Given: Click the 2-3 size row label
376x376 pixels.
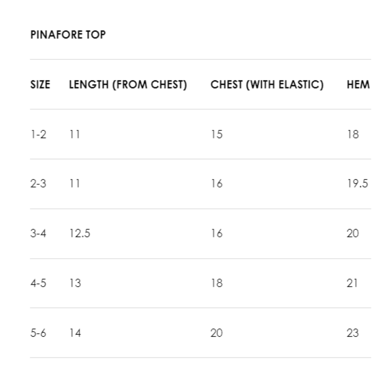Looking at the screenshot, I should (x=38, y=183).
